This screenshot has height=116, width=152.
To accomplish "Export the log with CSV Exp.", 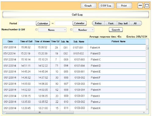I will [x=106, y=6].
